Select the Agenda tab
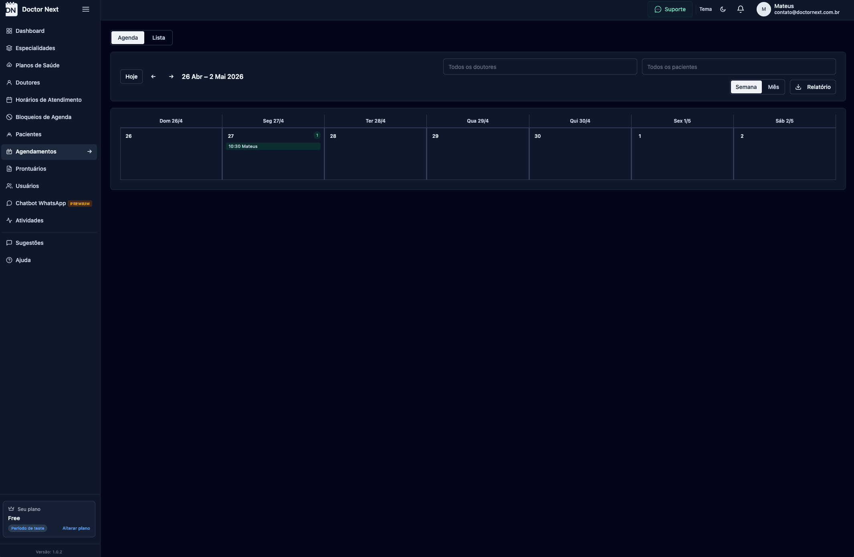 point(128,38)
